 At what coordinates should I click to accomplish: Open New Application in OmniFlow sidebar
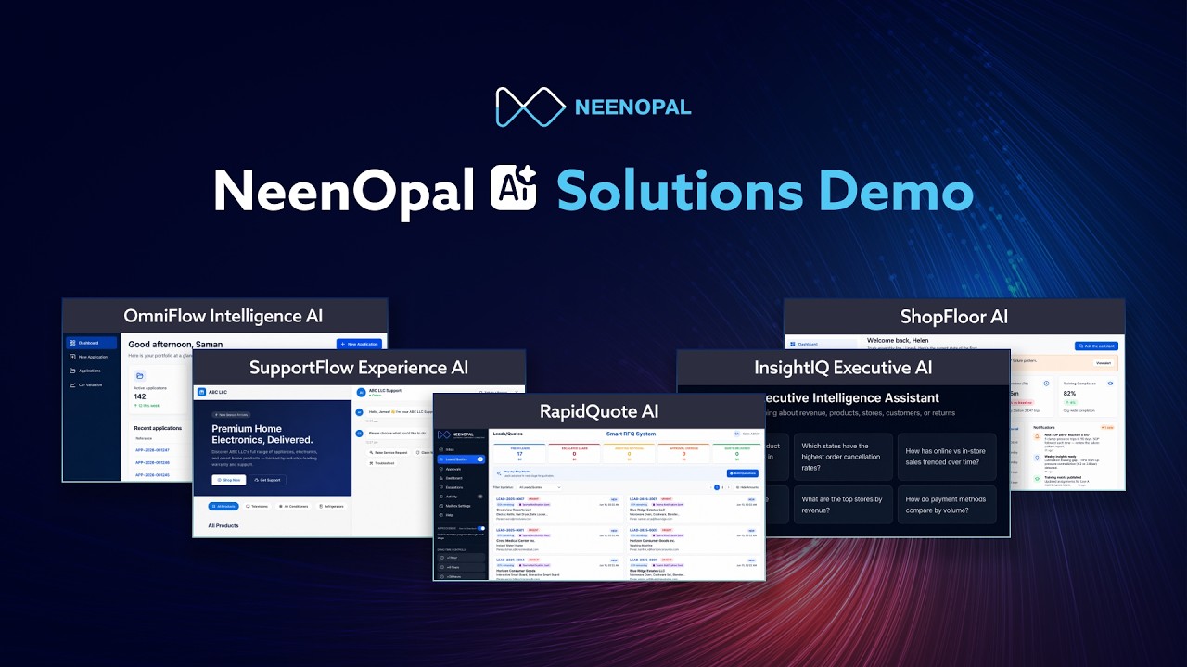click(x=91, y=357)
